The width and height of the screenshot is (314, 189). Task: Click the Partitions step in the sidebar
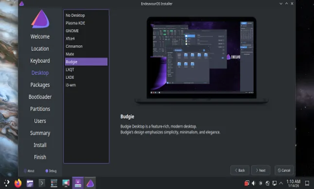pyautogui.click(x=40, y=109)
